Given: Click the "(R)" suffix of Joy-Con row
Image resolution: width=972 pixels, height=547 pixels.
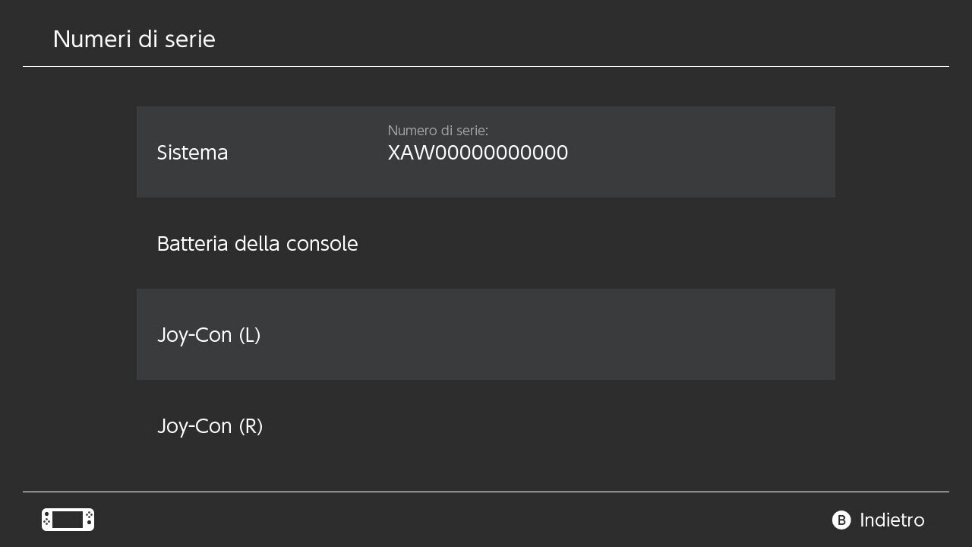Looking at the screenshot, I should point(251,426).
